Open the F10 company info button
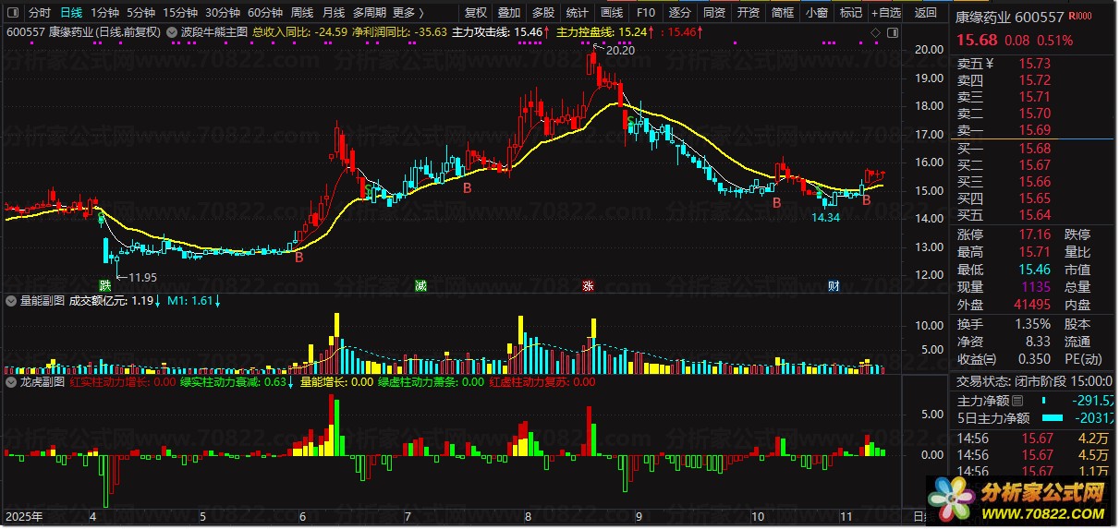 click(x=646, y=13)
